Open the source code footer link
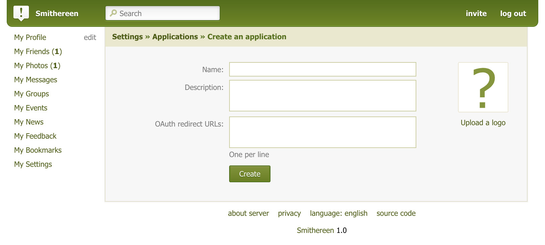545x245 pixels. click(x=396, y=213)
